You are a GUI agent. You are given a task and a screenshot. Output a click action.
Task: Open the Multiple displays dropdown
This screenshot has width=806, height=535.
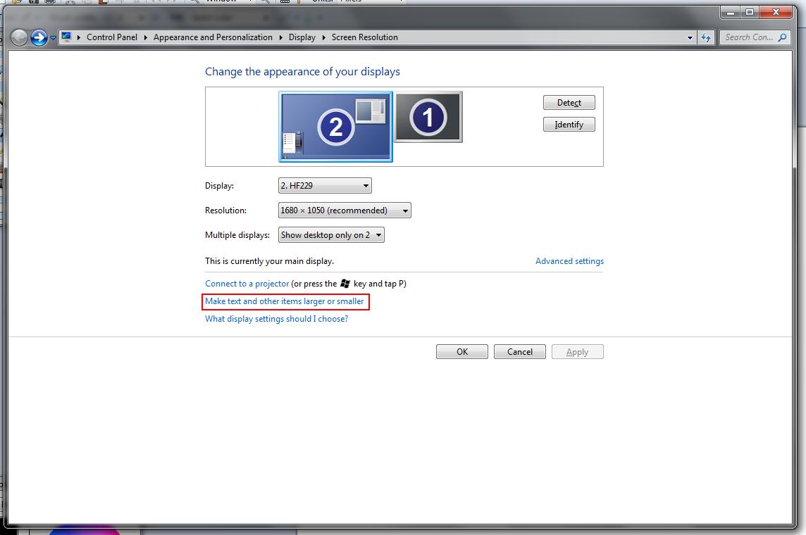[331, 235]
